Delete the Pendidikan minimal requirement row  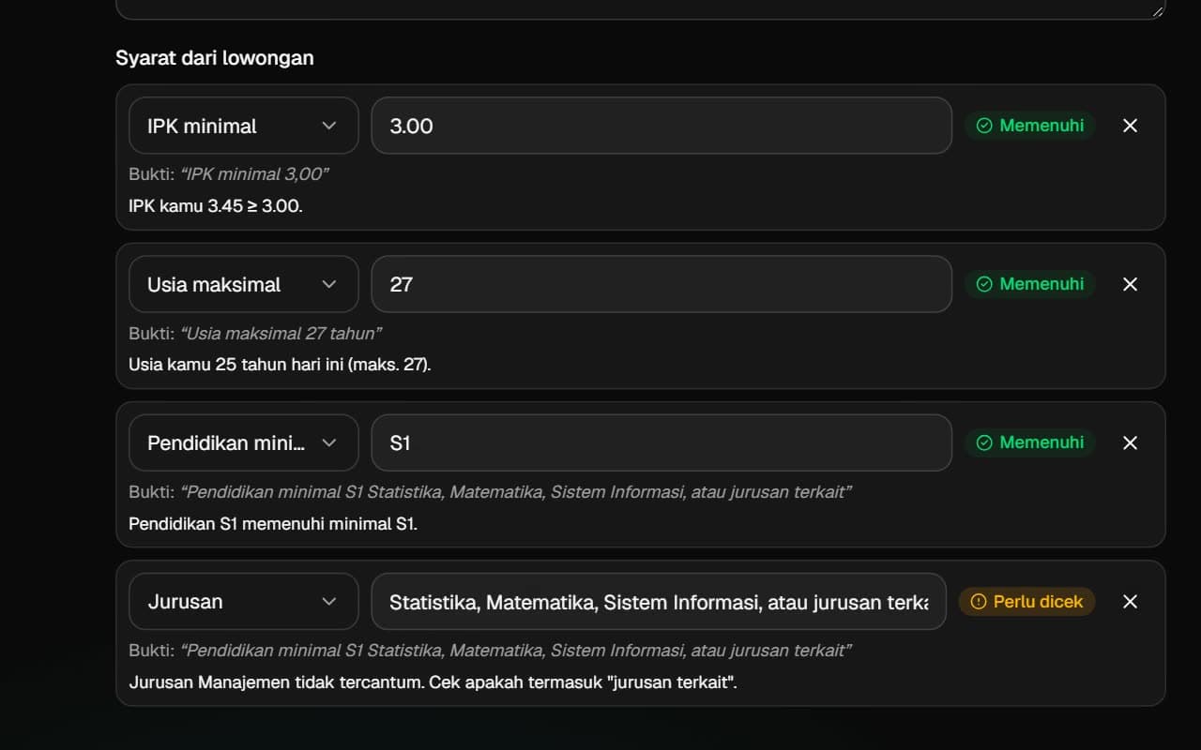(x=1130, y=442)
